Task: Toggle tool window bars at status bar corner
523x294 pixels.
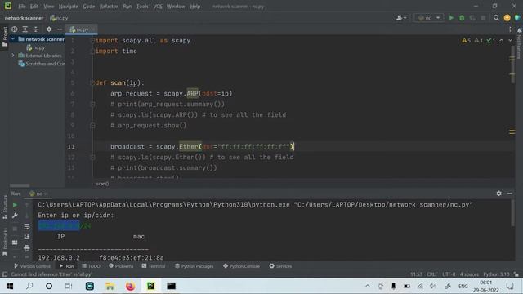Action: (x=5, y=274)
